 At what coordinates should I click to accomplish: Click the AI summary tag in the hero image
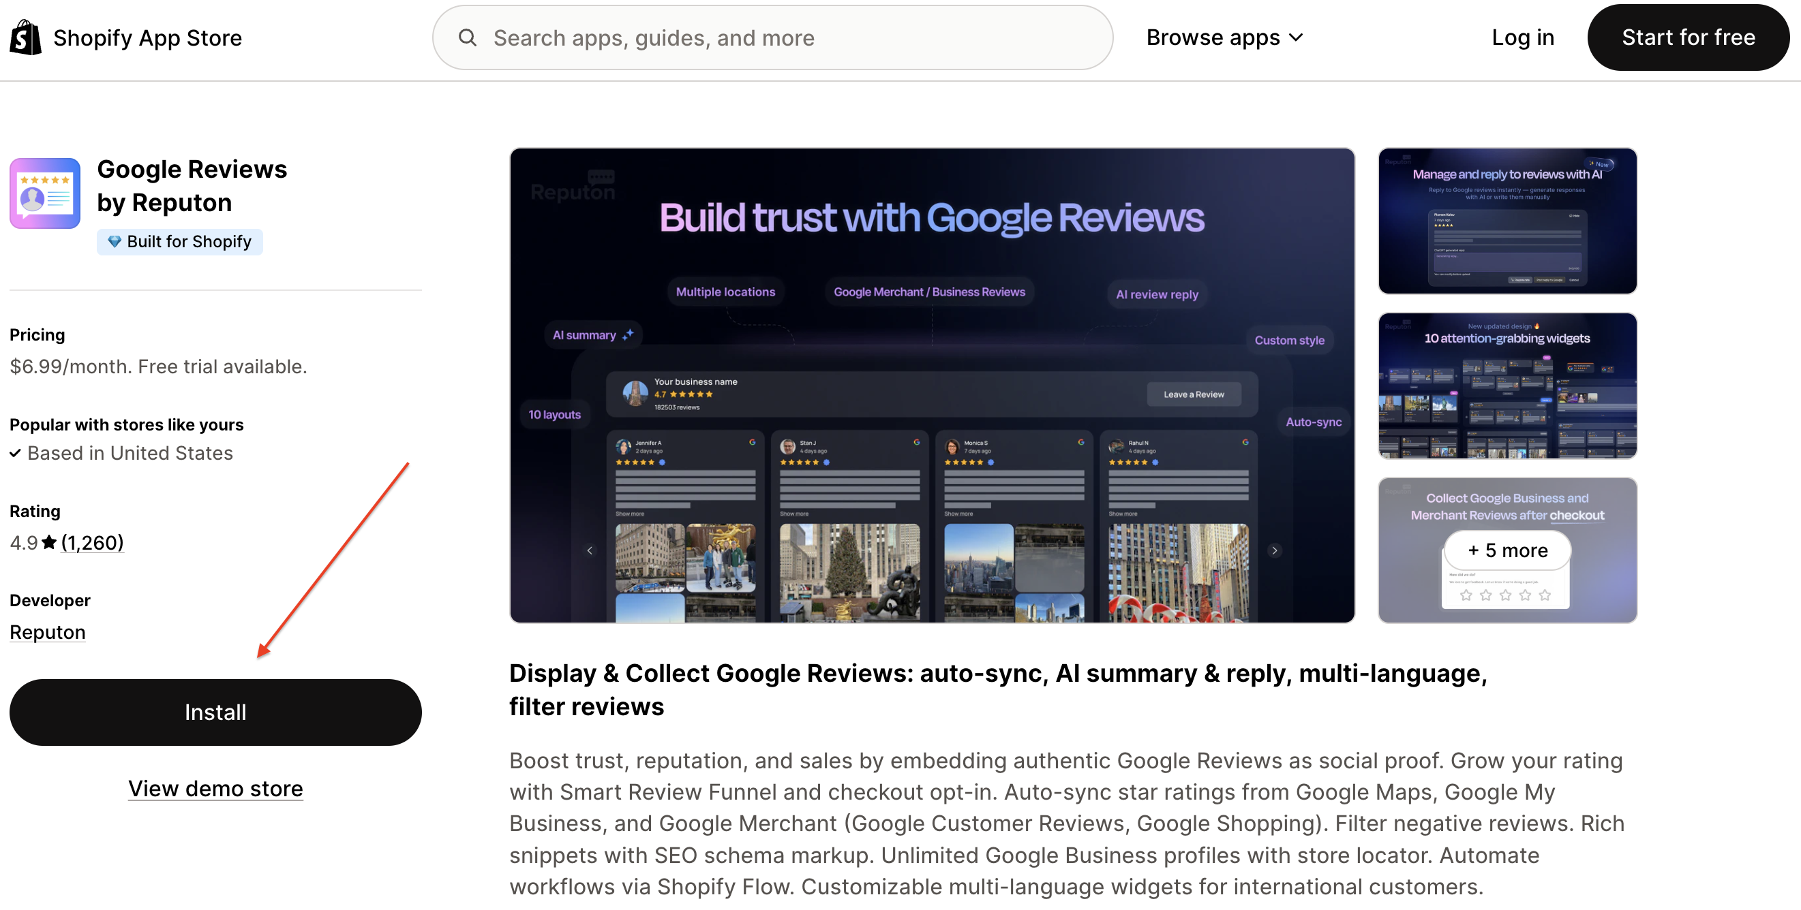pyautogui.click(x=592, y=334)
